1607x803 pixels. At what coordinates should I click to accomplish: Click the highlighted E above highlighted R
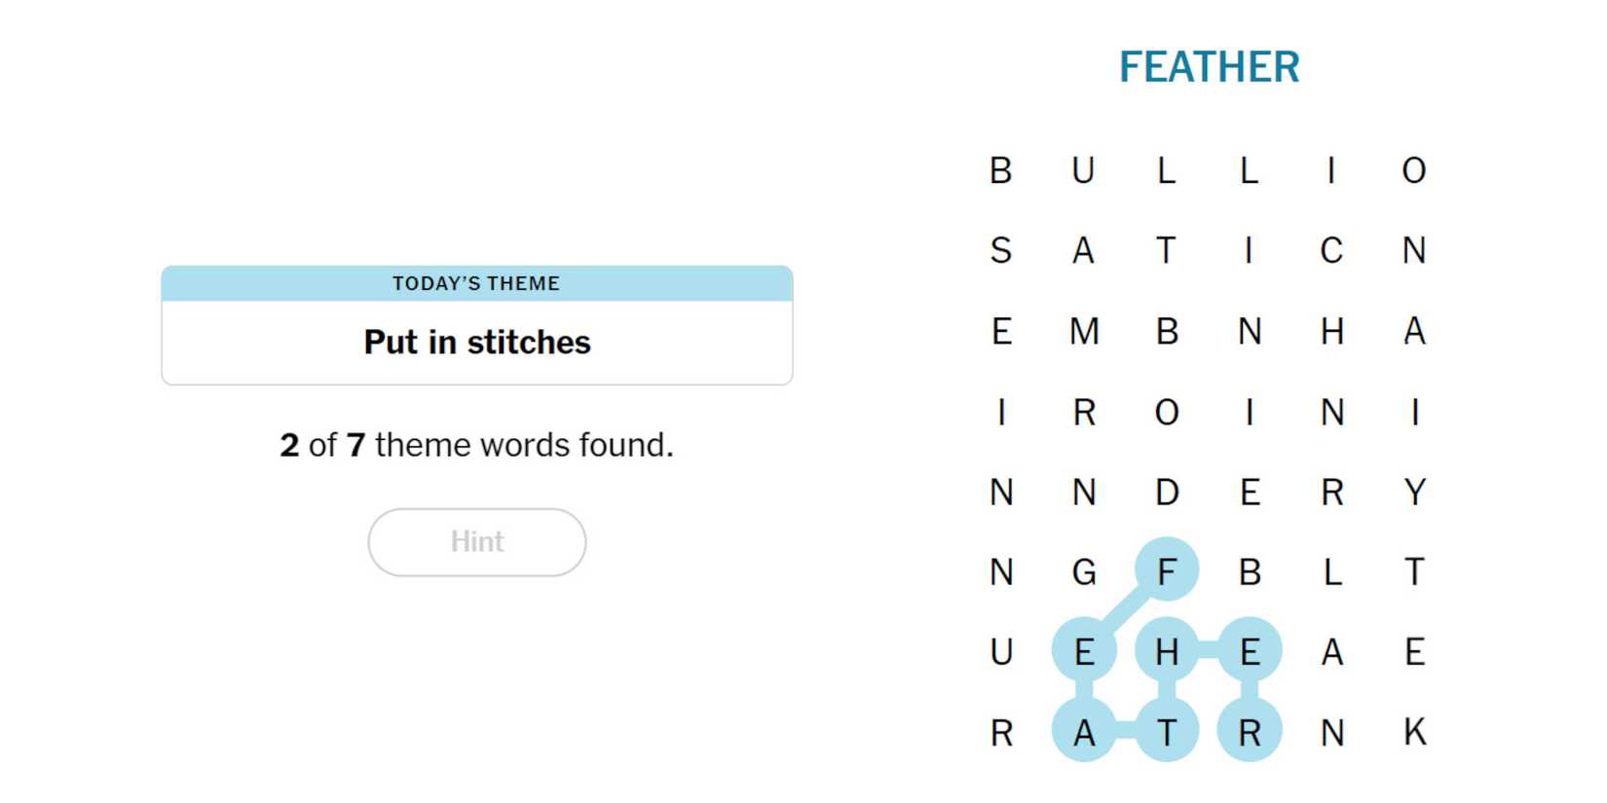1250,651
